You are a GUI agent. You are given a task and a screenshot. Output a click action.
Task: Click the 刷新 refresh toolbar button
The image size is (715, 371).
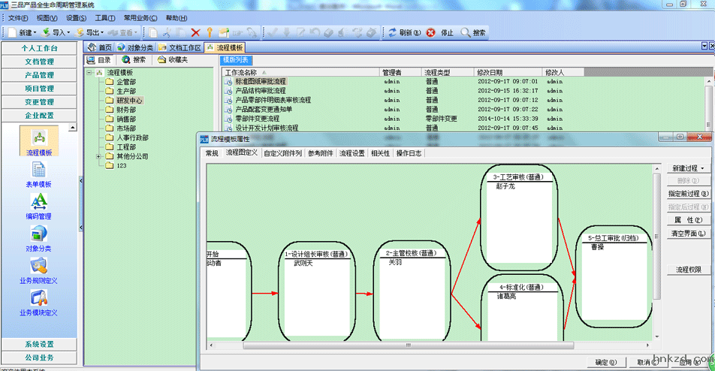tap(403, 32)
